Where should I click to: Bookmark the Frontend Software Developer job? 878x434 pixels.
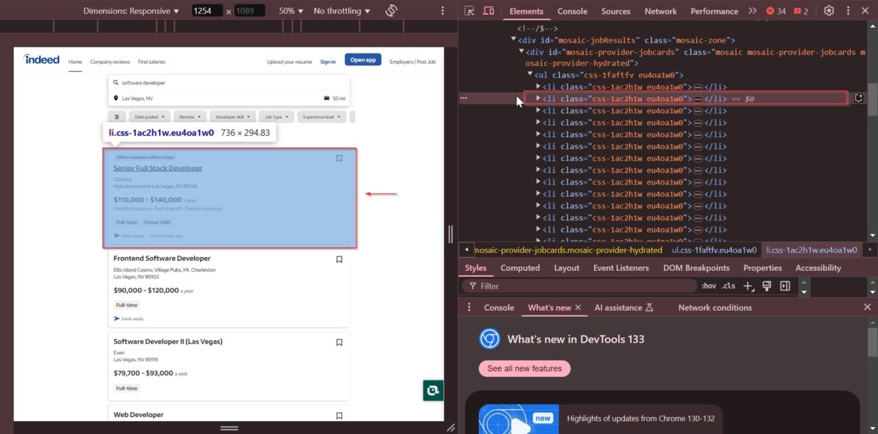[339, 259]
